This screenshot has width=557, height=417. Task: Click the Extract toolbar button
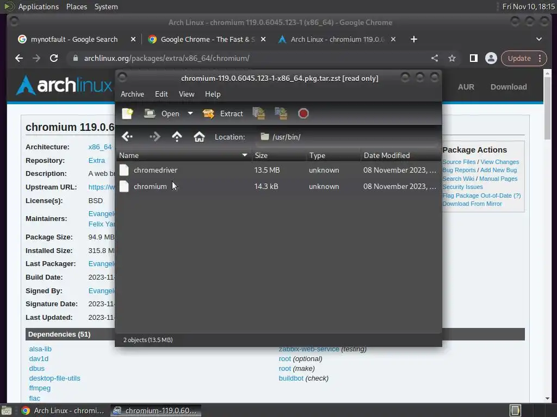click(222, 113)
